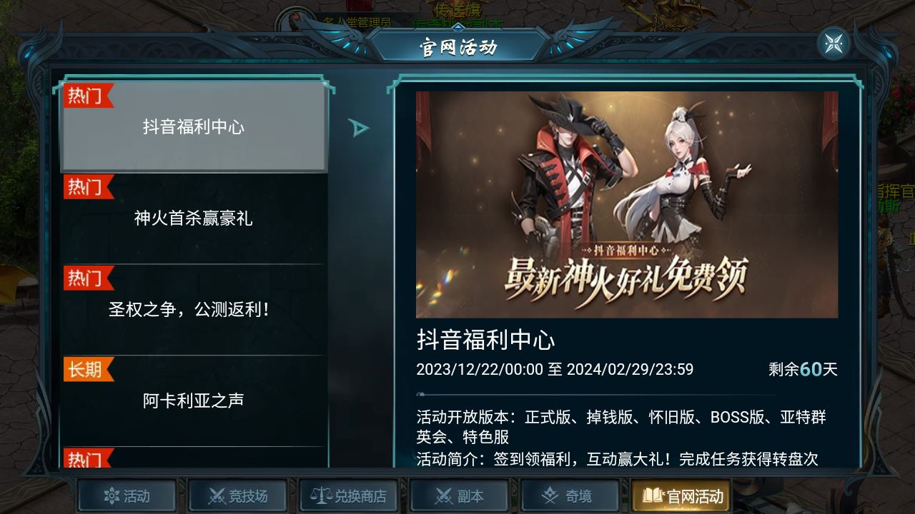Close the 官网活动 panel with the X icon
This screenshot has height=514, width=915.
tap(834, 43)
